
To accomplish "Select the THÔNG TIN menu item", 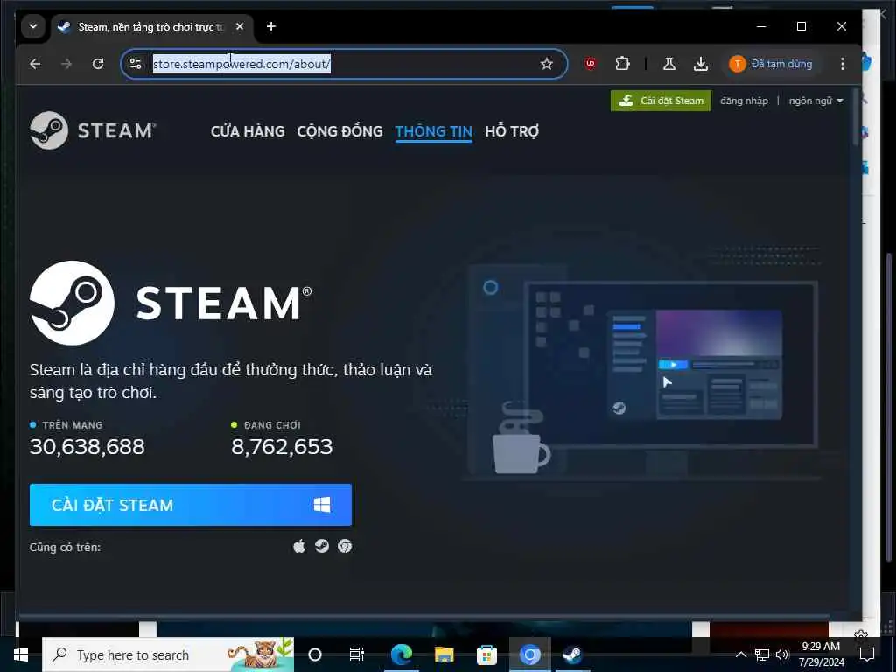I will click(x=434, y=131).
